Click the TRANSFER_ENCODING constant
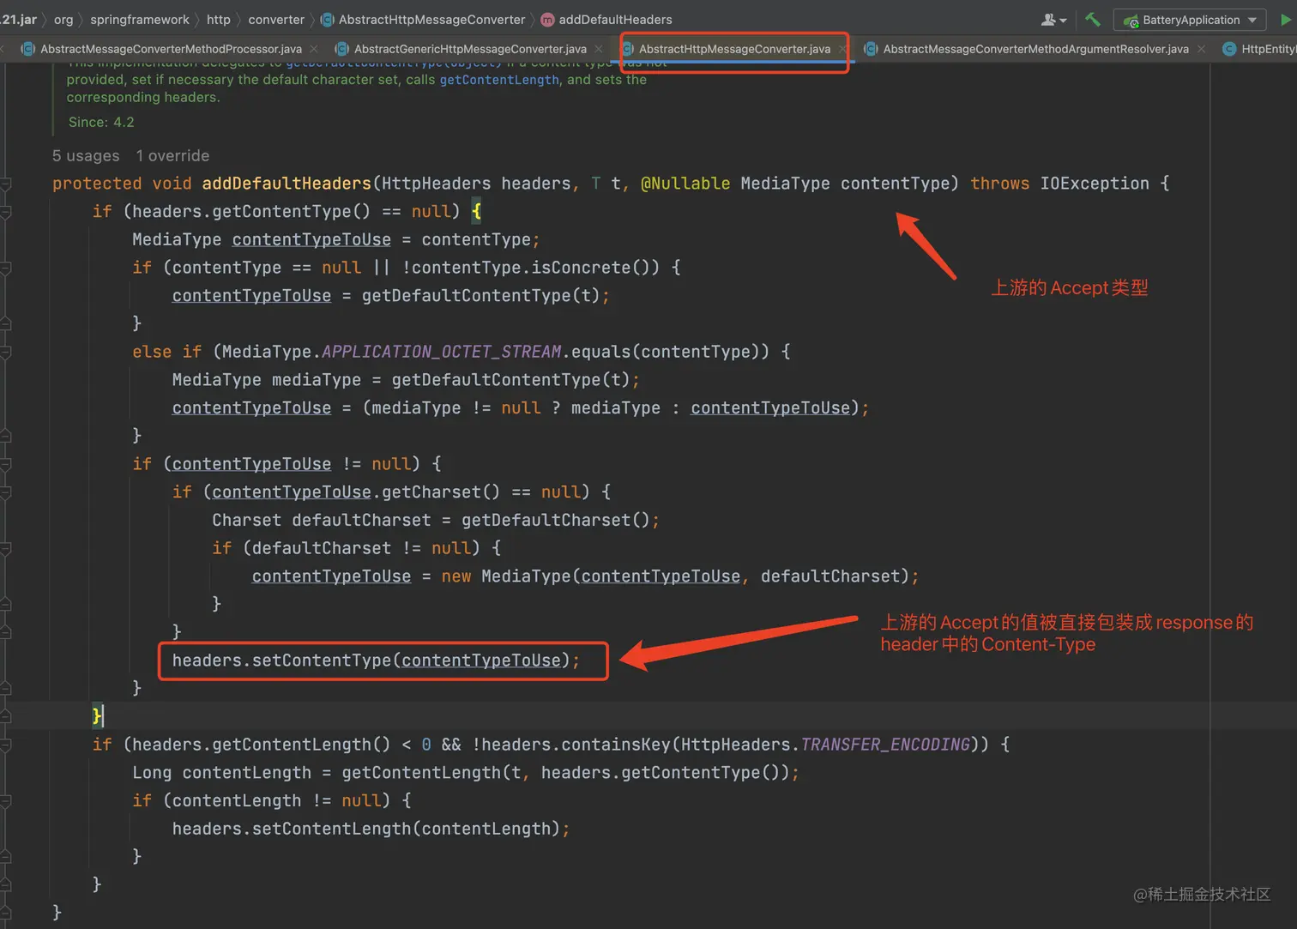Image resolution: width=1297 pixels, height=929 pixels. point(885,745)
